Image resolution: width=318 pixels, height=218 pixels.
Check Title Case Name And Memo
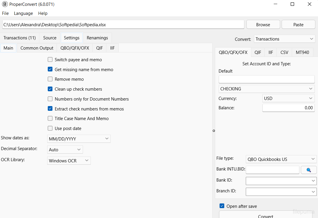[x=50, y=119]
